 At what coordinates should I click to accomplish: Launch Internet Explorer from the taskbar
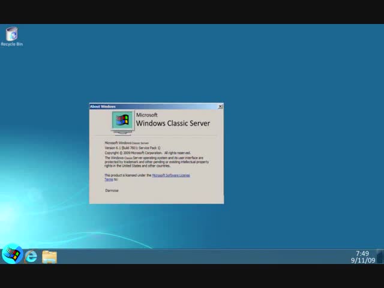(x=31, y=256)
